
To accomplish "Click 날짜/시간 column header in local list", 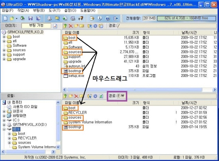I will click(x=195, y=103).
